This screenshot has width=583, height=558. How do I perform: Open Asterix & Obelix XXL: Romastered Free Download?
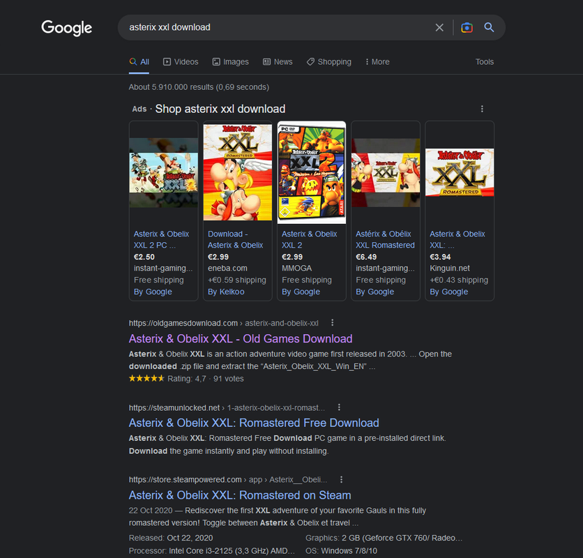point(254,423)
